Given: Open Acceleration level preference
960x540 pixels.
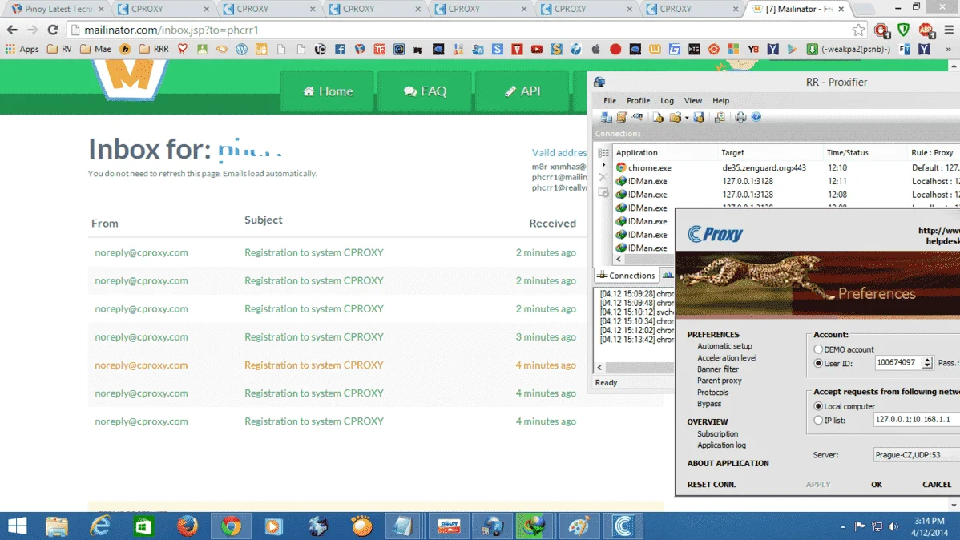Looking at the screenshot, I should coord(727,357).
